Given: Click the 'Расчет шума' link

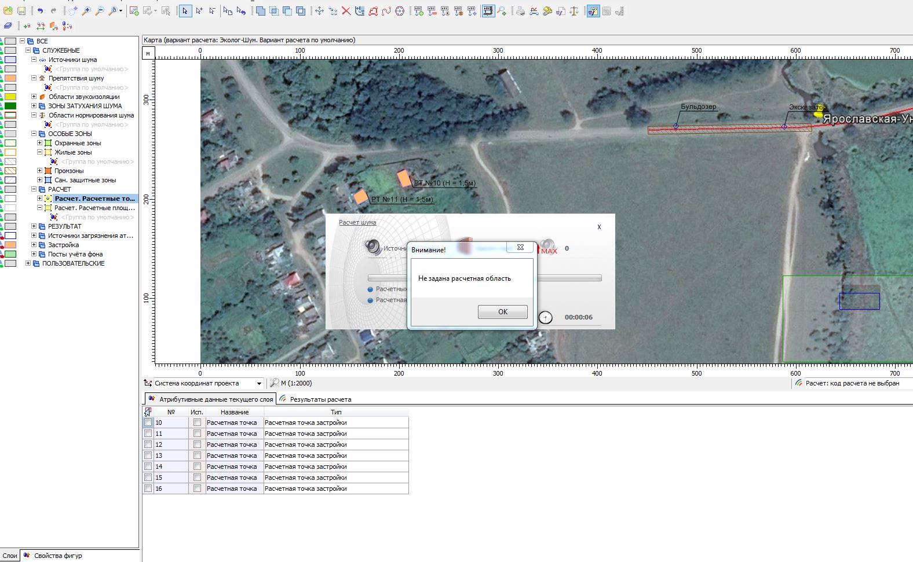Looking at the screenshot, I should coord(357,222).
